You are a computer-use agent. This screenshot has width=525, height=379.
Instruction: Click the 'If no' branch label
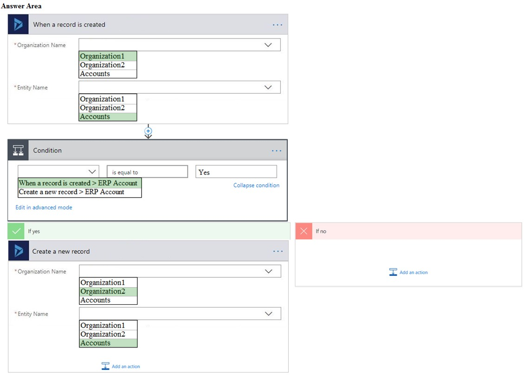[321, 231]
